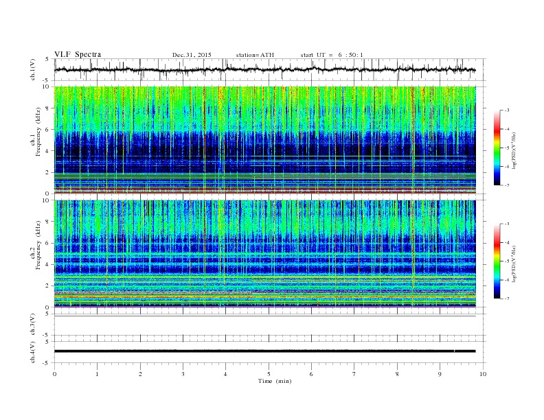The height and width of the screenshot is (420, 544).
Task: Click the "4" minute tick label
Action: click(225, 374)
